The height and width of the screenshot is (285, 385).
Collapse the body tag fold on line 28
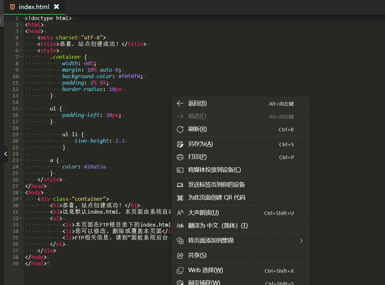click(21, 193)
